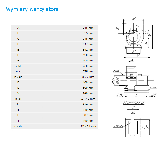Select the '315 mm' value for A
This screenshot has width=164, height=142.
click(x=88, y=28)
